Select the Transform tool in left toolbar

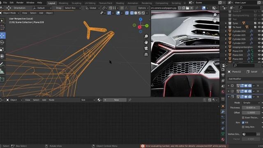point(2,56)
